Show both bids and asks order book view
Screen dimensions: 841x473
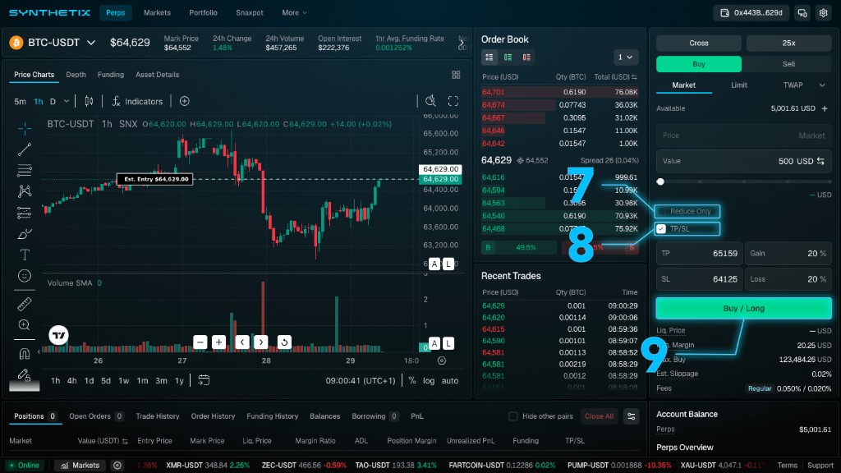pyautogui.click(x=489, y=57)
